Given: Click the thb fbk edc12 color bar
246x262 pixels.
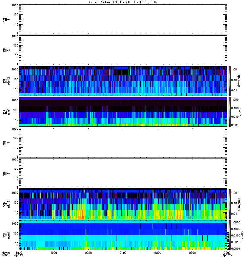Looking at the screenshot, I should (230, 81).
